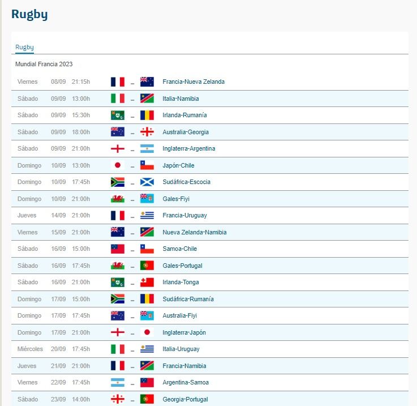The image size is (417, 406).
Task: Open the Inglaterra-Japón match link
Action: [x=184, y=332]
